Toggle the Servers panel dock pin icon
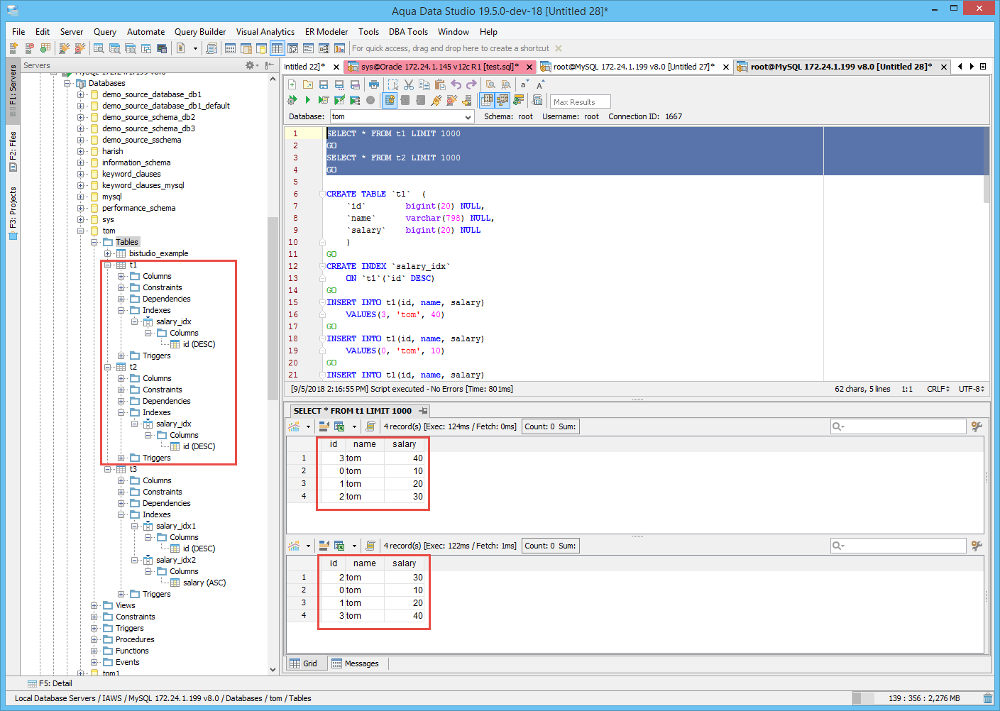 coord(269,65)
